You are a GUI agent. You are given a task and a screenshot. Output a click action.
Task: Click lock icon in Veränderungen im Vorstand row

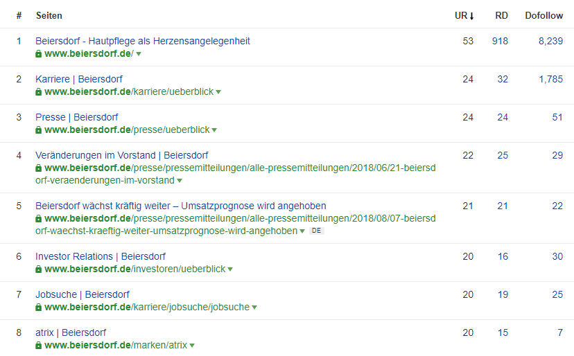[38, 168]
